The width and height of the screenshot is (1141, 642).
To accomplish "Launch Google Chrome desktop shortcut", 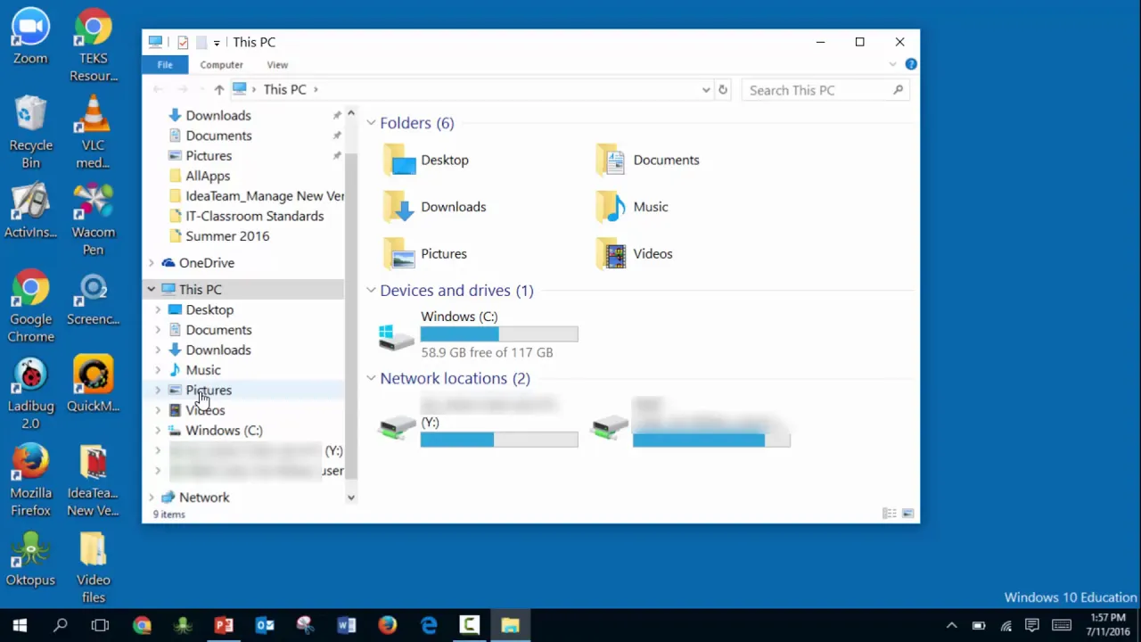I will [30, 306].
